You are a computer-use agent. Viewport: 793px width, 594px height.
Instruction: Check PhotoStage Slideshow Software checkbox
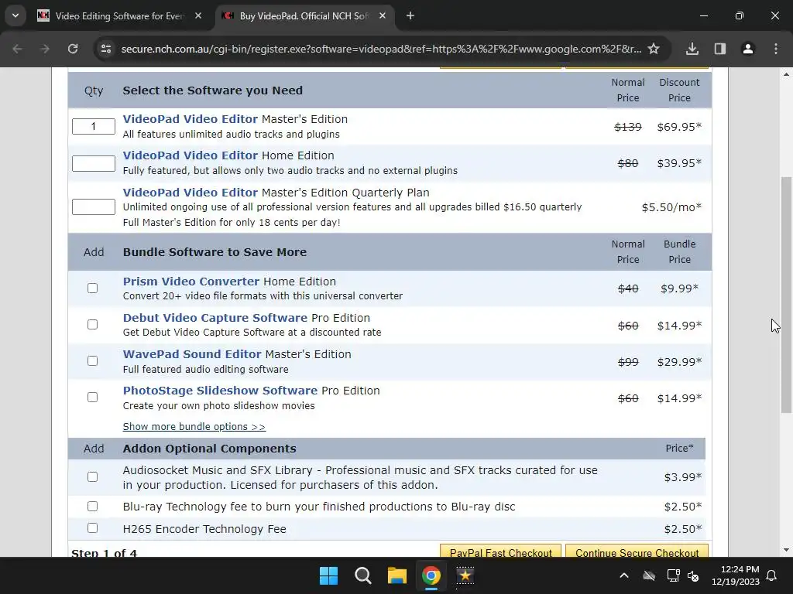pos(93,397)
